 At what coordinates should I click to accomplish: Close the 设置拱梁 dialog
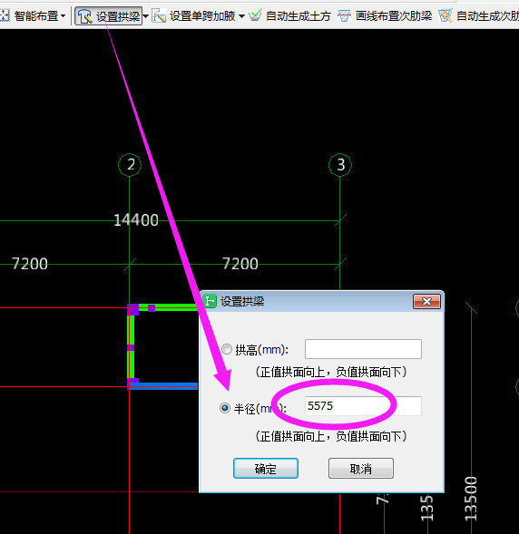[426, 301]
